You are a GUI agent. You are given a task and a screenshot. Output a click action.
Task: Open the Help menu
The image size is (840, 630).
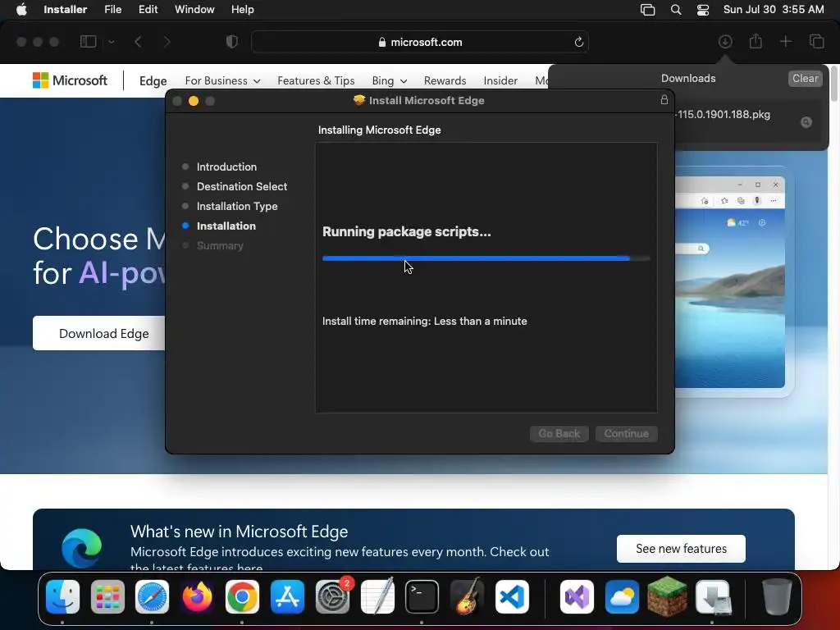click(x=243, y=10)
